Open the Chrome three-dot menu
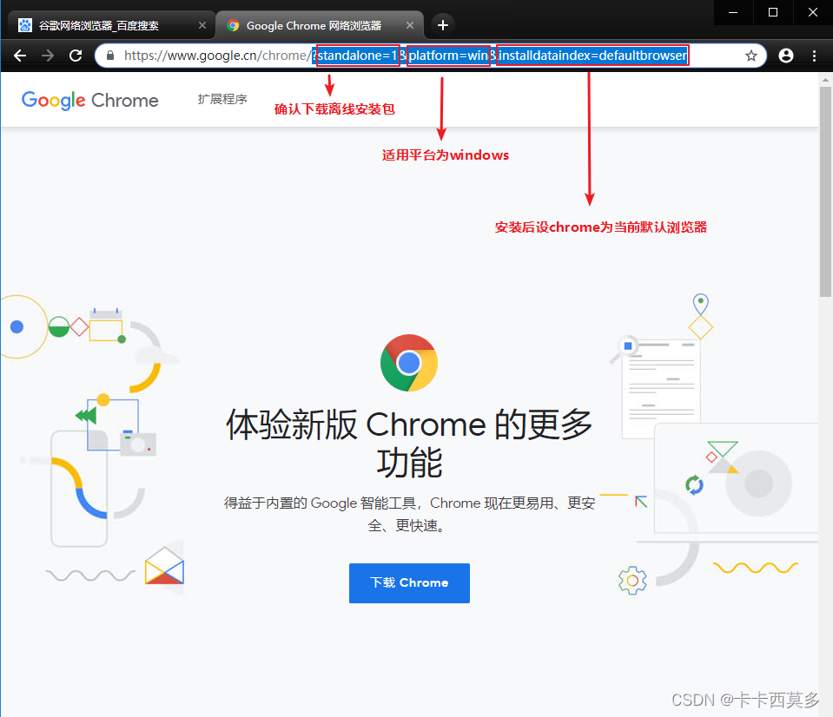Screen dimensions: 833x717 pyautogui.click(x=814, y=56)
